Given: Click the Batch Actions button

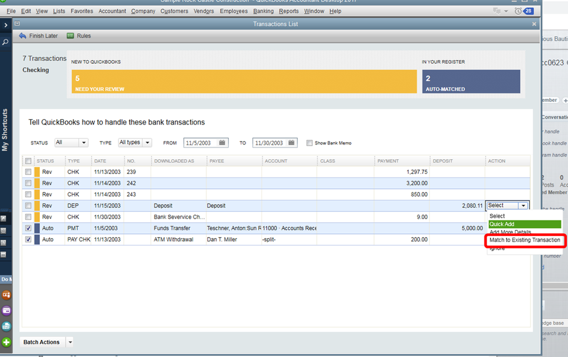Looking at the screenshot, I should tap(42, 342).
